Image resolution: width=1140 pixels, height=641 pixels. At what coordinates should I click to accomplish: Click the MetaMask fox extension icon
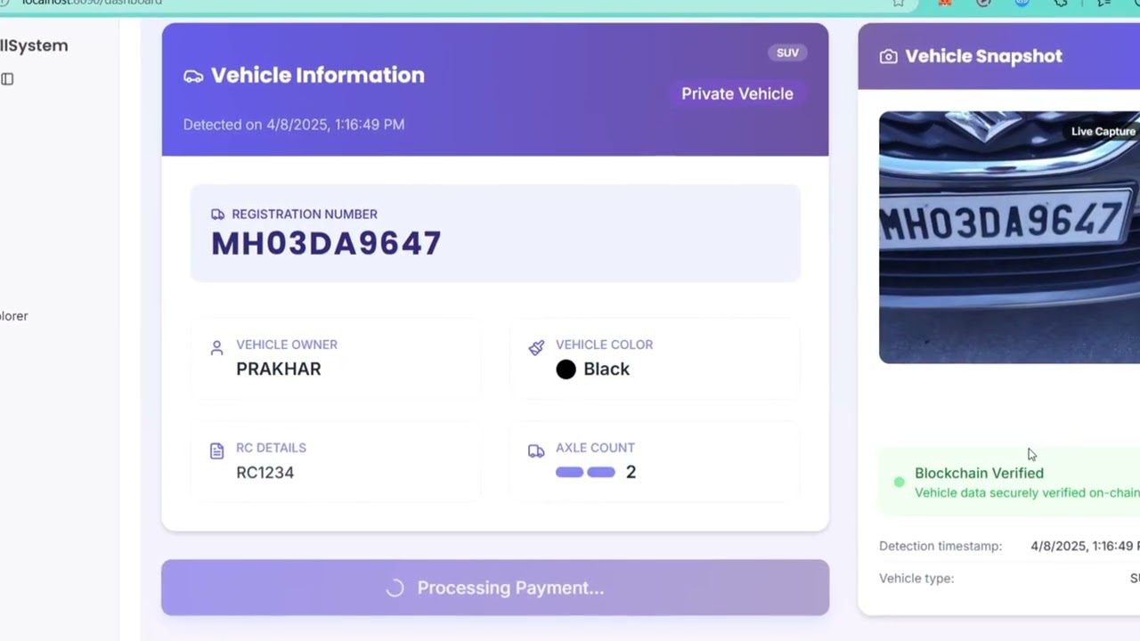click(x=945, y=3)
